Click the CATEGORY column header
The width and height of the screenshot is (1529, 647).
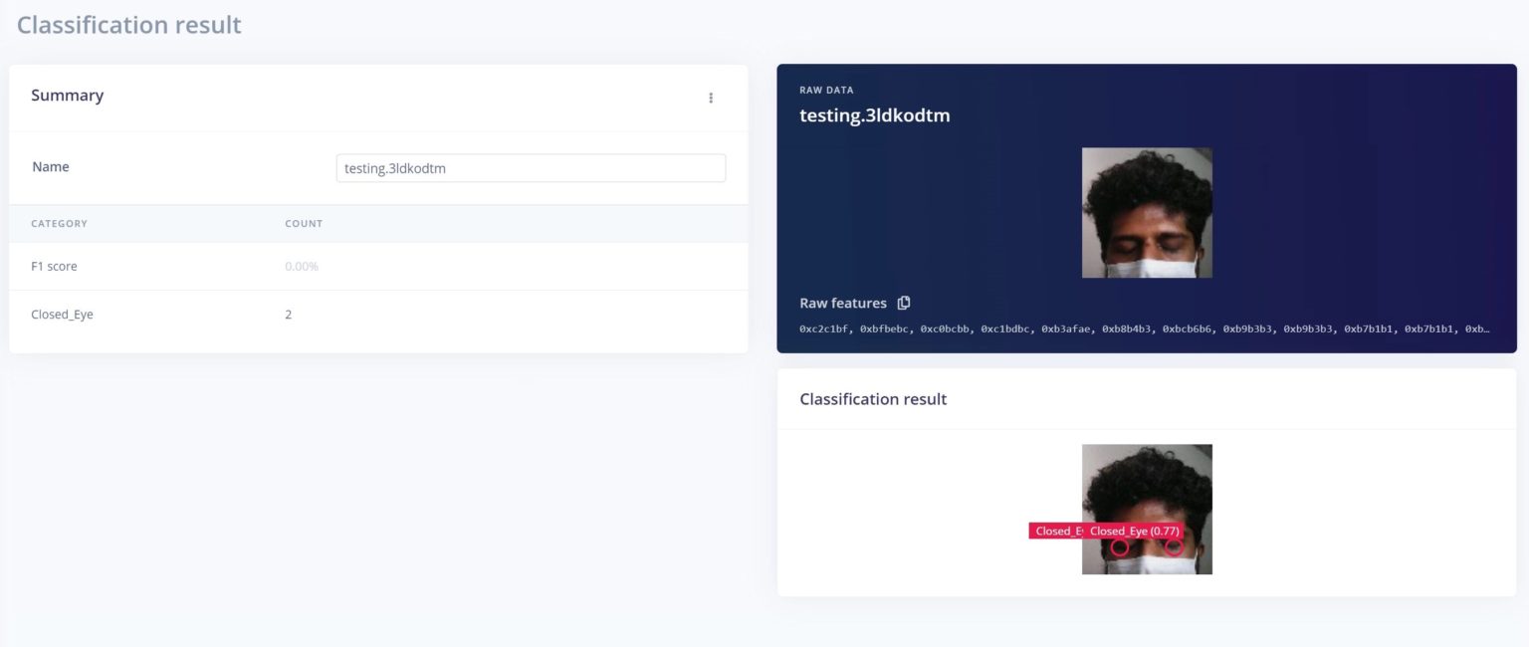coord(60,224)
